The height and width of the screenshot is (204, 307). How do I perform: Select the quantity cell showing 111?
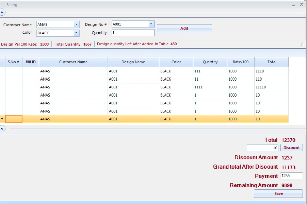210,71
